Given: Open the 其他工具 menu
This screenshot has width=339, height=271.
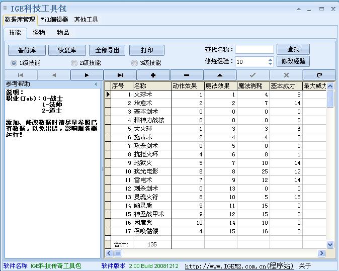Looking at the screenshot, I should [x=86, y=20].
